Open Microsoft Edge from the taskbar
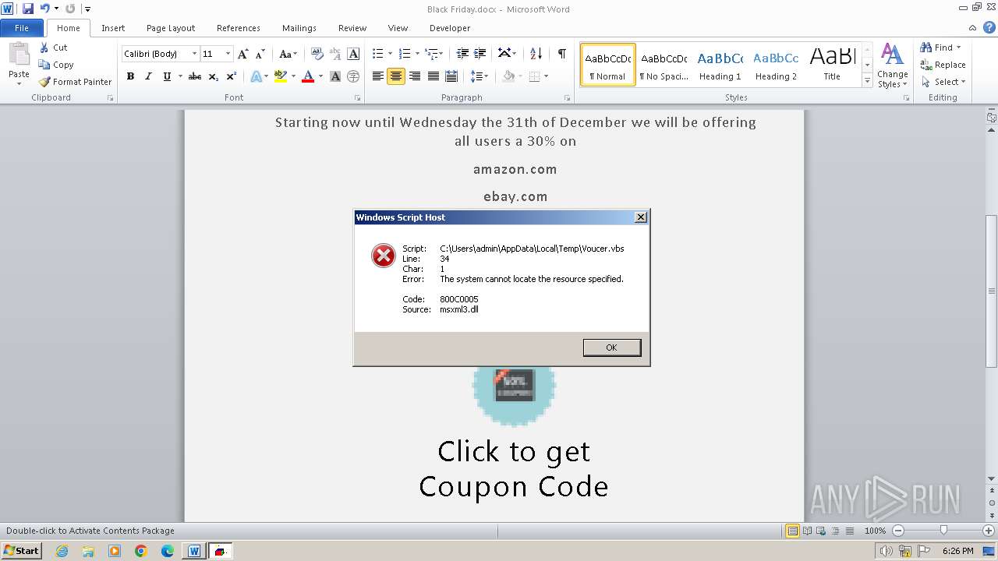 [168, 551]
